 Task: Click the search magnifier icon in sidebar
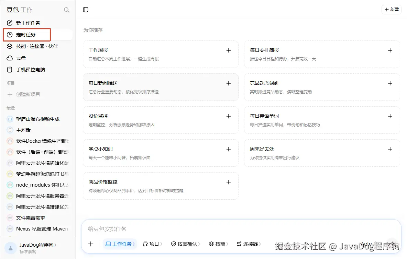pyautogui.click(x=67, y=10)
